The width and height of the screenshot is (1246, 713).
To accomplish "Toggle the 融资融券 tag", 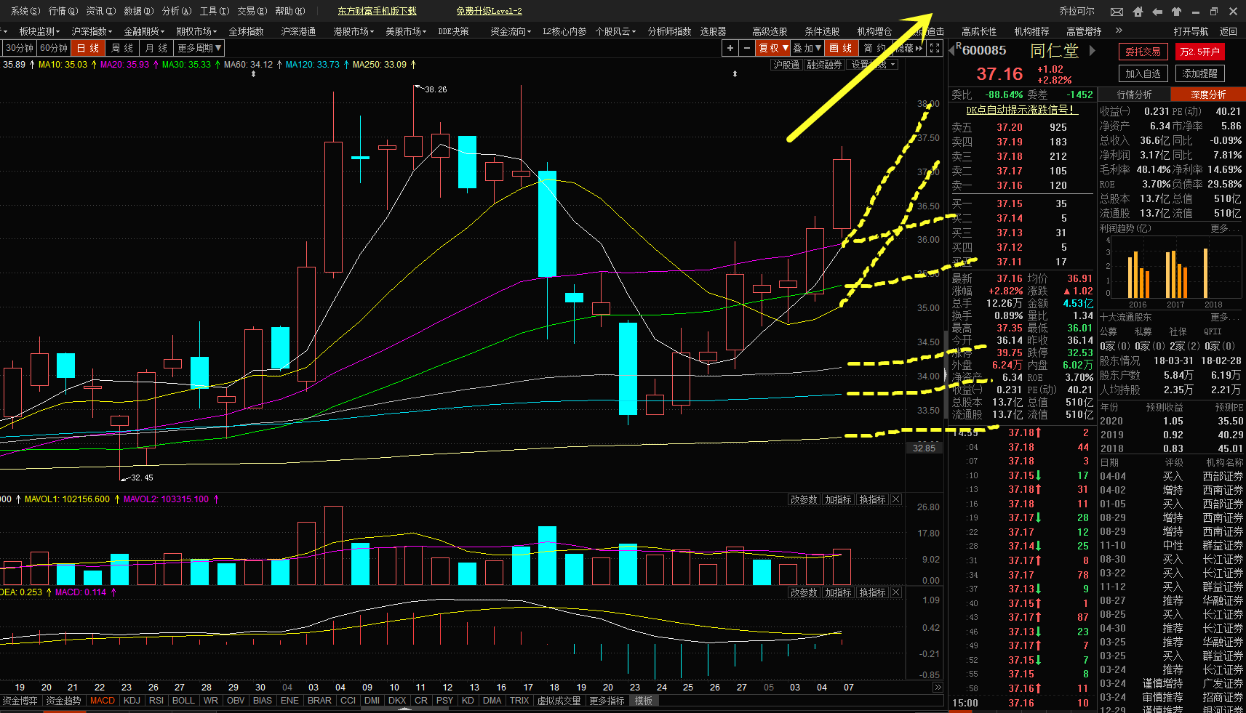I will (824, 65).
